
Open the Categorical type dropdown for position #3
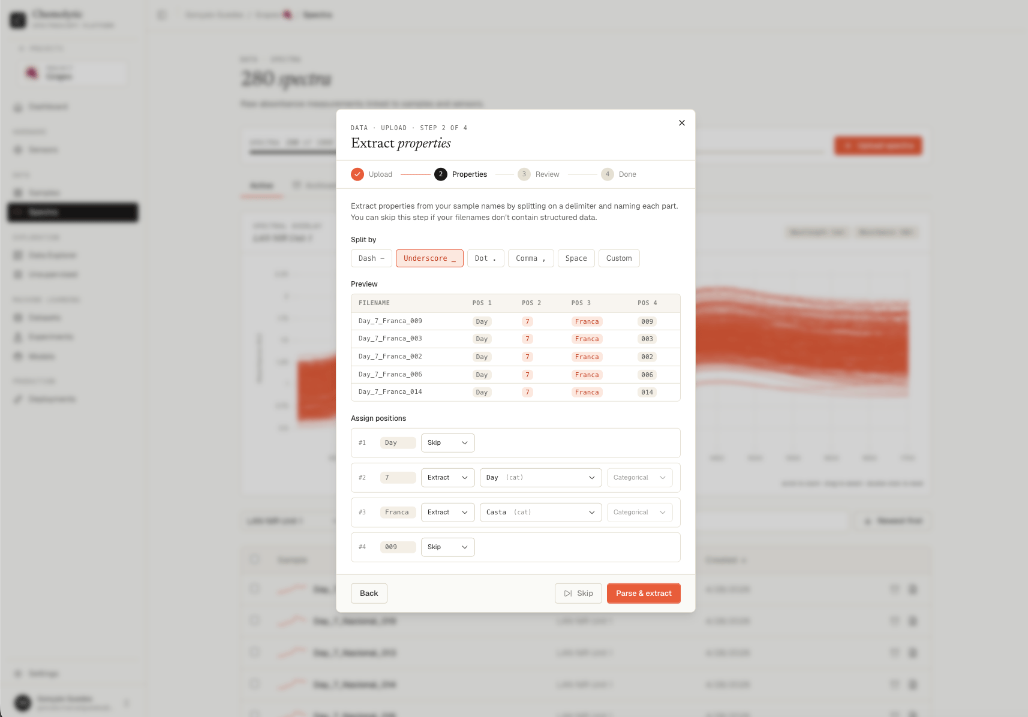tap(640, 513)
